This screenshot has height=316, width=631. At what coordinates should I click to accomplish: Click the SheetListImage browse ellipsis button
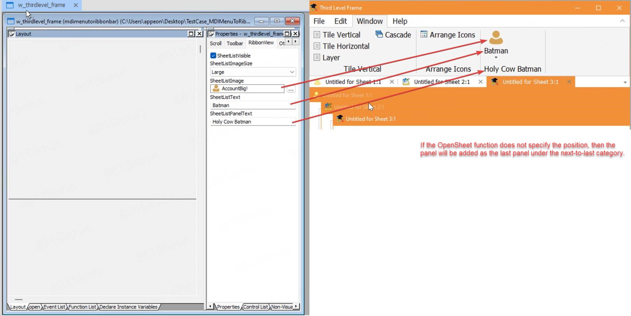(291, 89)
